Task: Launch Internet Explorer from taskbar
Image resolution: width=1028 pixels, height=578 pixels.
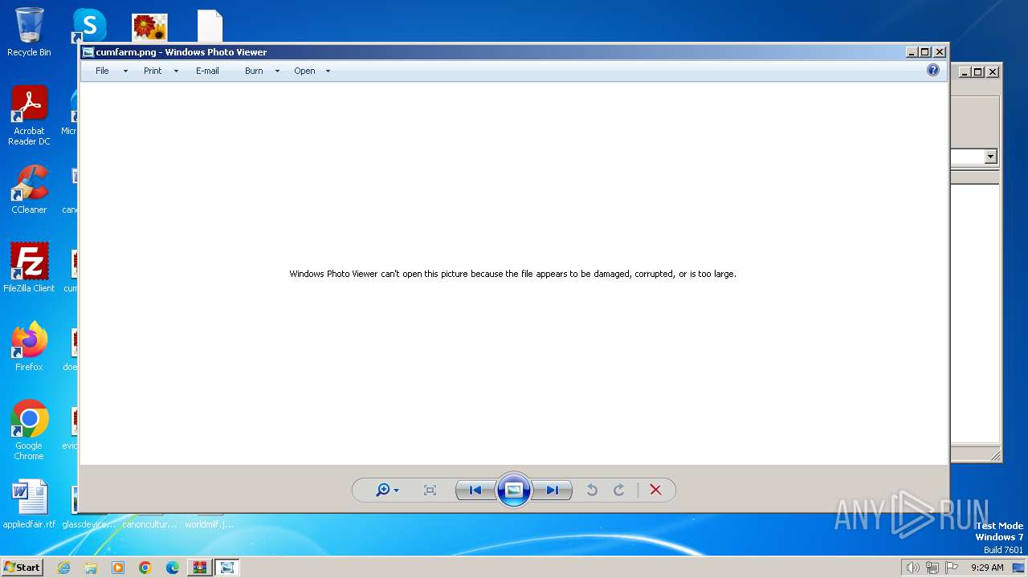Action: pos(63,568)
